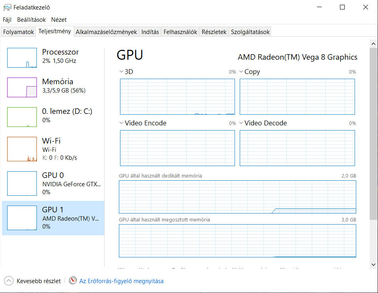Switch to the Folyamatok tab

19,32
